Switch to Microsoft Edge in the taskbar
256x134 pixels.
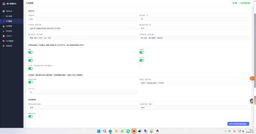110,131
